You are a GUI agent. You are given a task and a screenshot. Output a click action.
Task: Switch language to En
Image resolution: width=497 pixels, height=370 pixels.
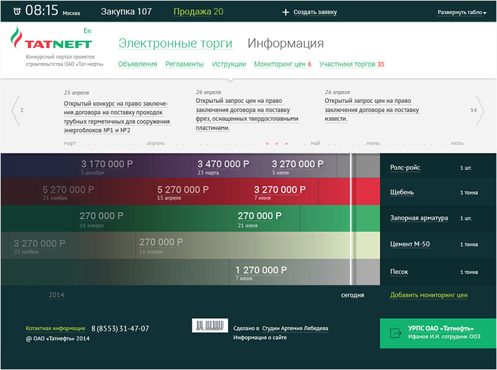[x=87, y=30]
